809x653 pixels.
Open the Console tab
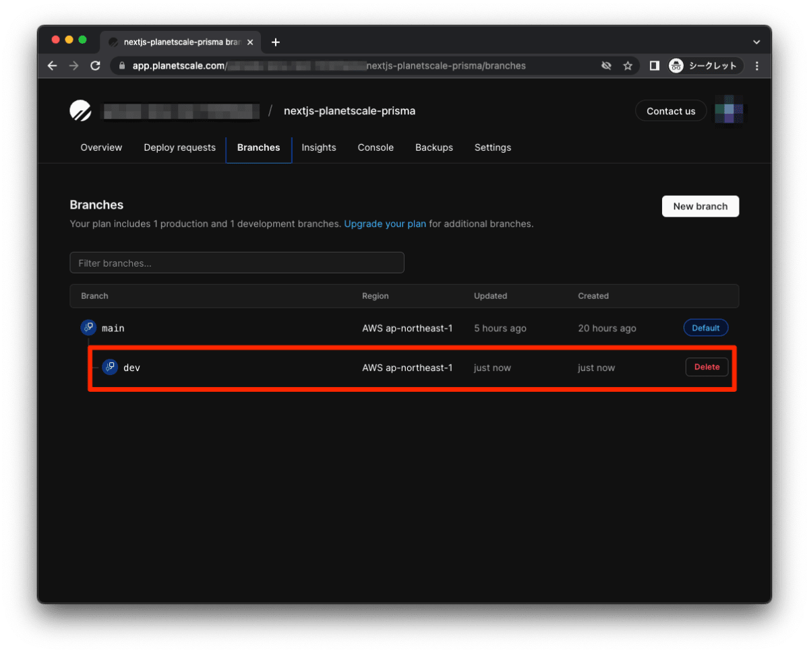[376, 147]
